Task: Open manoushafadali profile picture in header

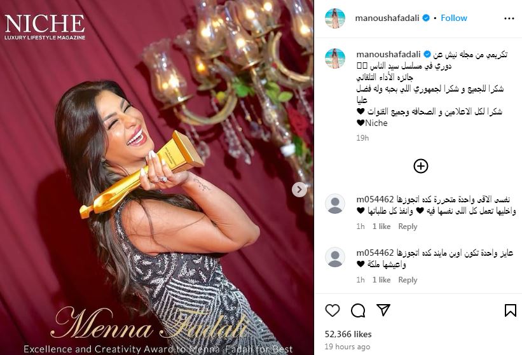Action: pyautogui.click(x=335, y=18)
